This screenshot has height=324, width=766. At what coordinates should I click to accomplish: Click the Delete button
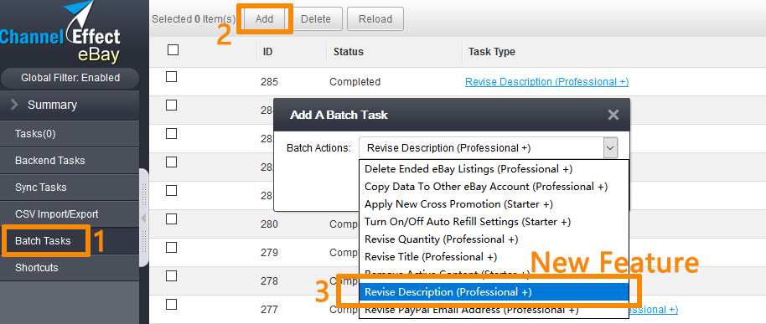[316, 19]
